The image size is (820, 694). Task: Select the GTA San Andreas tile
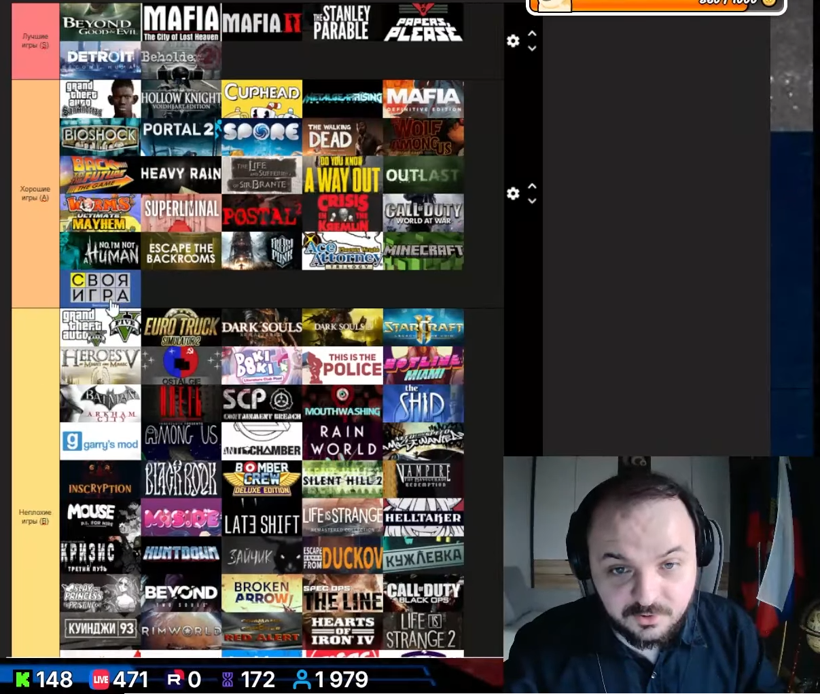click(101, 99)
